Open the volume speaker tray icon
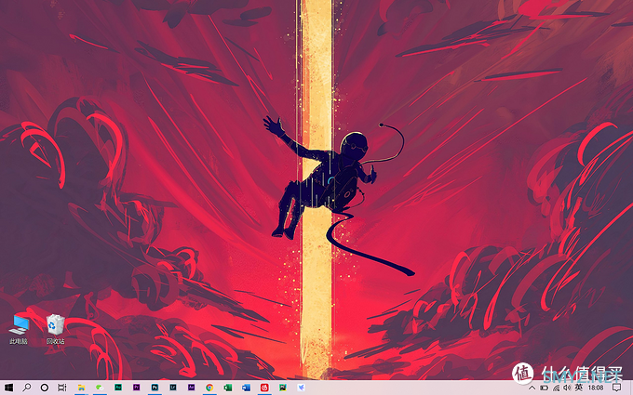Viewport: 633px width, 395px height. click(x=567, y=388)
